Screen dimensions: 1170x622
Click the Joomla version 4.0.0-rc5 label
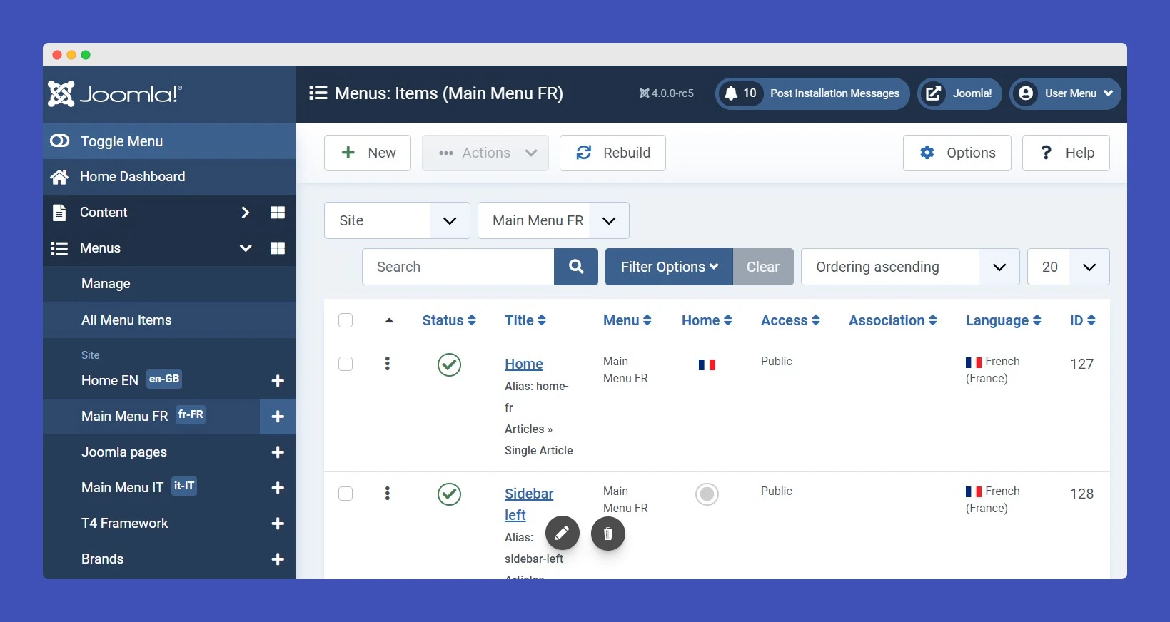click(x=667, y=93)
